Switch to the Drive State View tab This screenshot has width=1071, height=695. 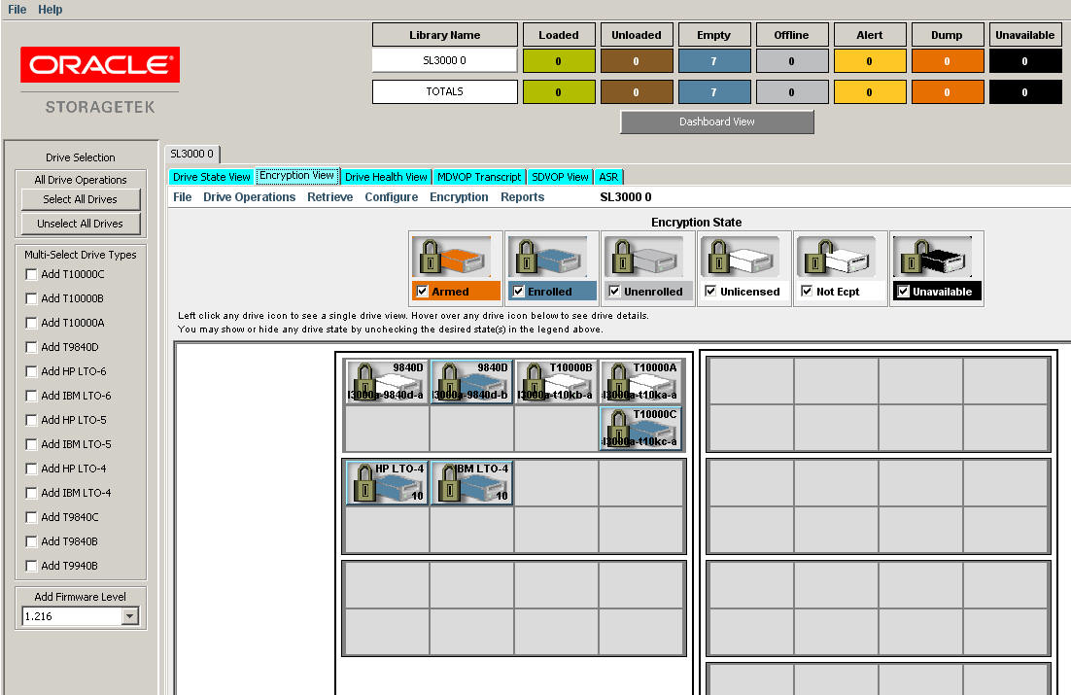click(211, 177)
